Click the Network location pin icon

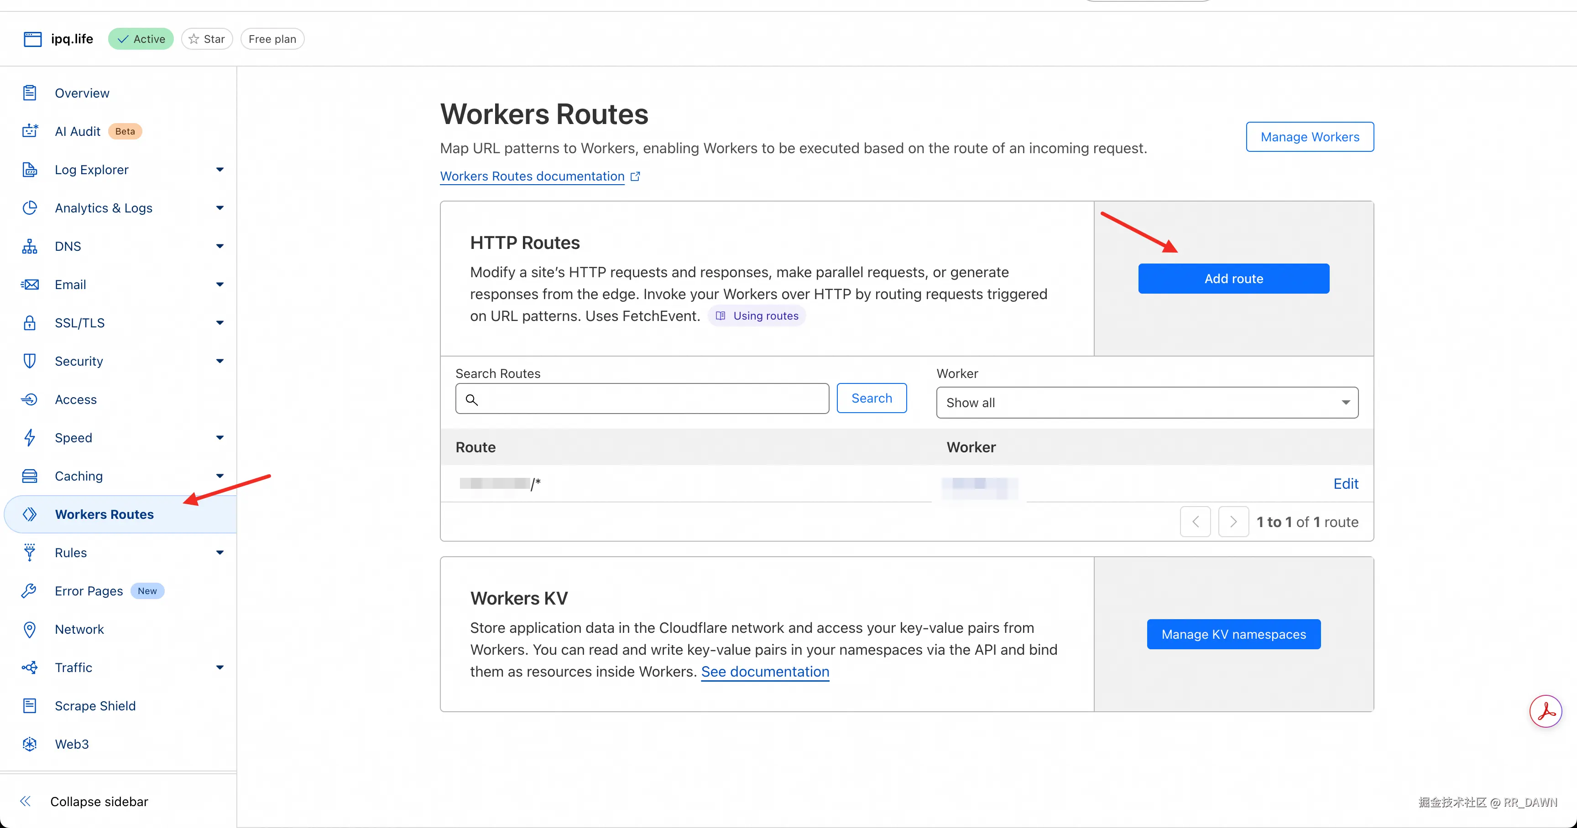pyautogui.click(x=29, y=629)
